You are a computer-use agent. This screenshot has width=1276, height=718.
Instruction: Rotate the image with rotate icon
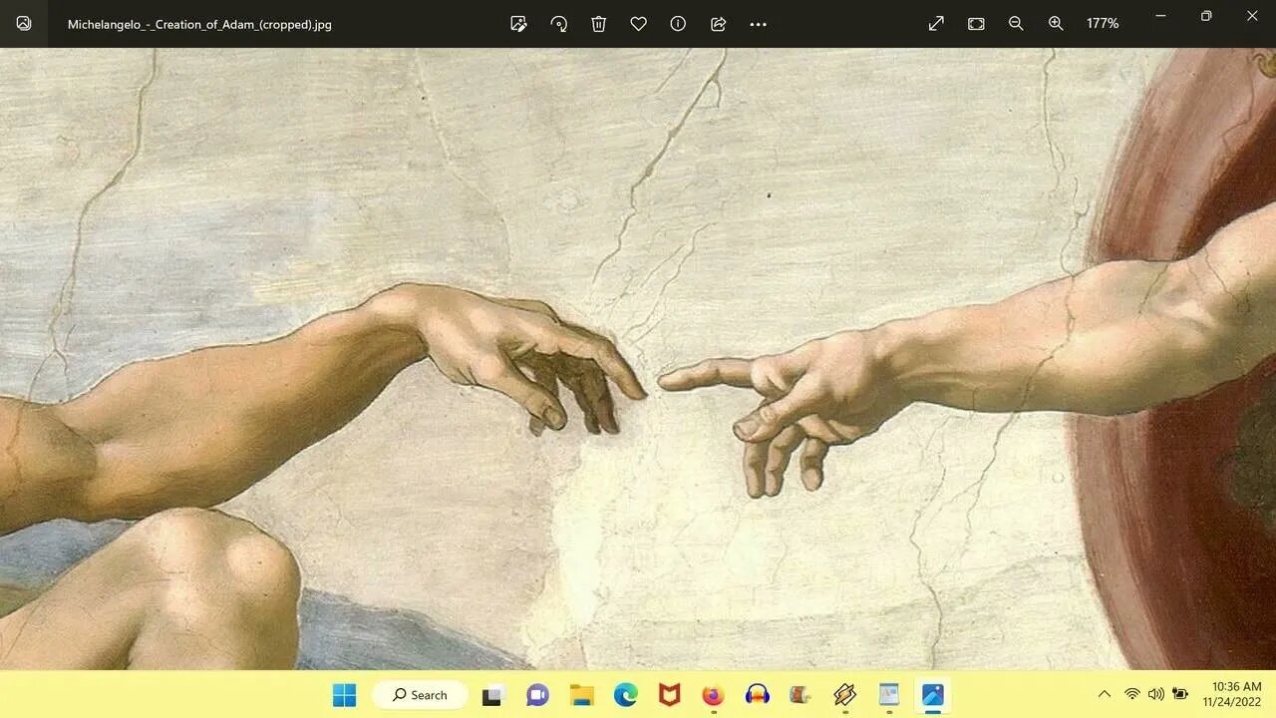point(558,24)
